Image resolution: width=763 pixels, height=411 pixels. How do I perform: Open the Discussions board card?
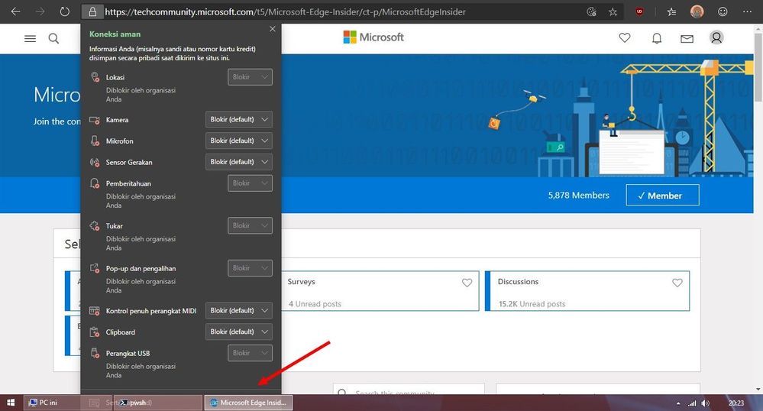pos(587,291)
